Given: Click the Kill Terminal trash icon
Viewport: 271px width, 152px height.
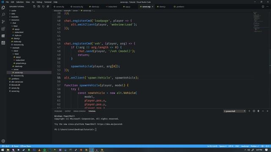Looking at the screenshot, I should (x=258, y=111).
